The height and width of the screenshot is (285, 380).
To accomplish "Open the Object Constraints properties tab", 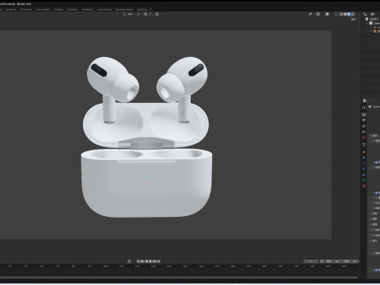I will coord(363,175).
